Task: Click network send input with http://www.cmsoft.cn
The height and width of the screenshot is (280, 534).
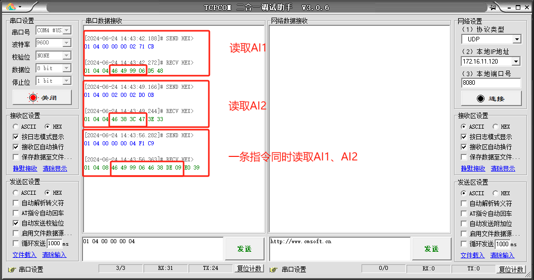Action: click(x=339, y=249)
